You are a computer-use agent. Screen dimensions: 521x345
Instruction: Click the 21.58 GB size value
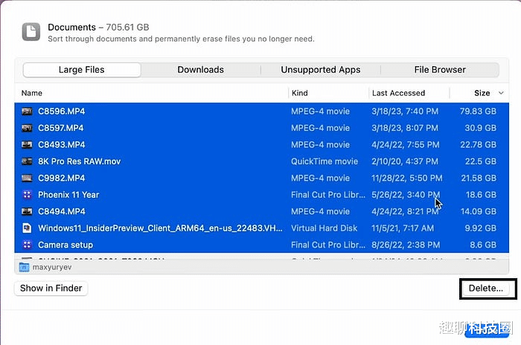coord(479,178)
